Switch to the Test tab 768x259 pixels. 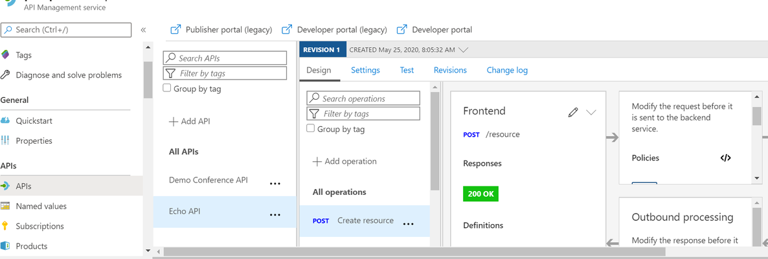pos(407,70)
